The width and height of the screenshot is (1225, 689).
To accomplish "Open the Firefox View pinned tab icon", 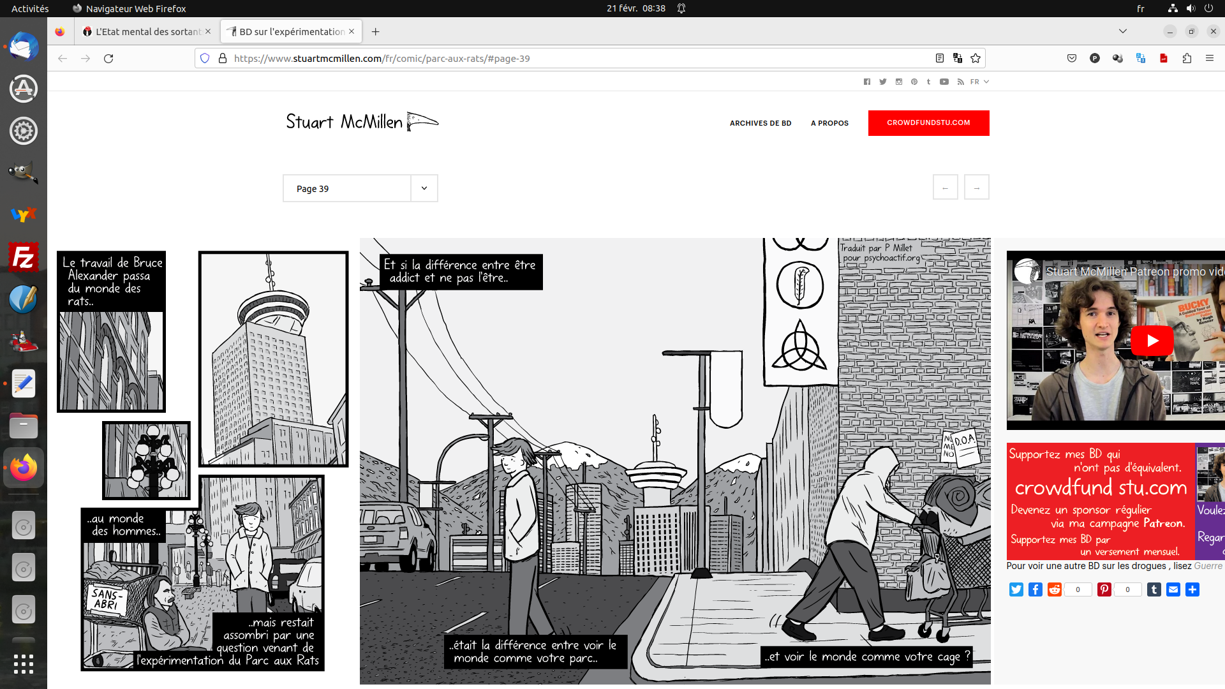I will coord(60,31).
